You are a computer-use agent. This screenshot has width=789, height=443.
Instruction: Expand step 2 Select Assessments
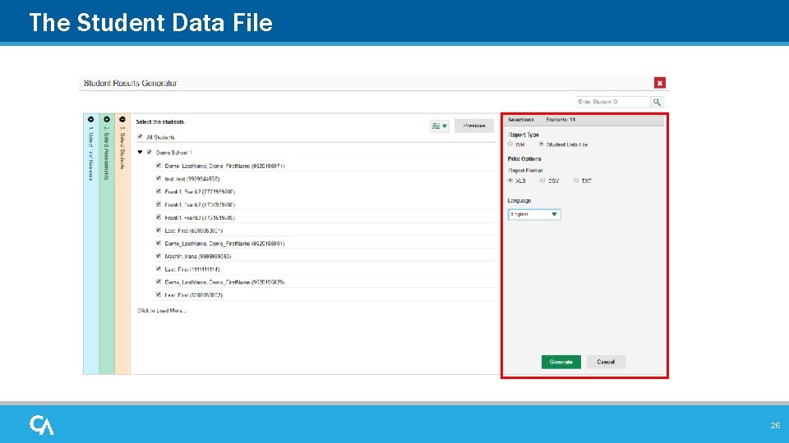pyautogui.click(x=107, y=120)
